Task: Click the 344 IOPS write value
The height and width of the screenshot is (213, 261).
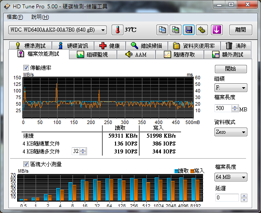Action: tap(164, 151)
